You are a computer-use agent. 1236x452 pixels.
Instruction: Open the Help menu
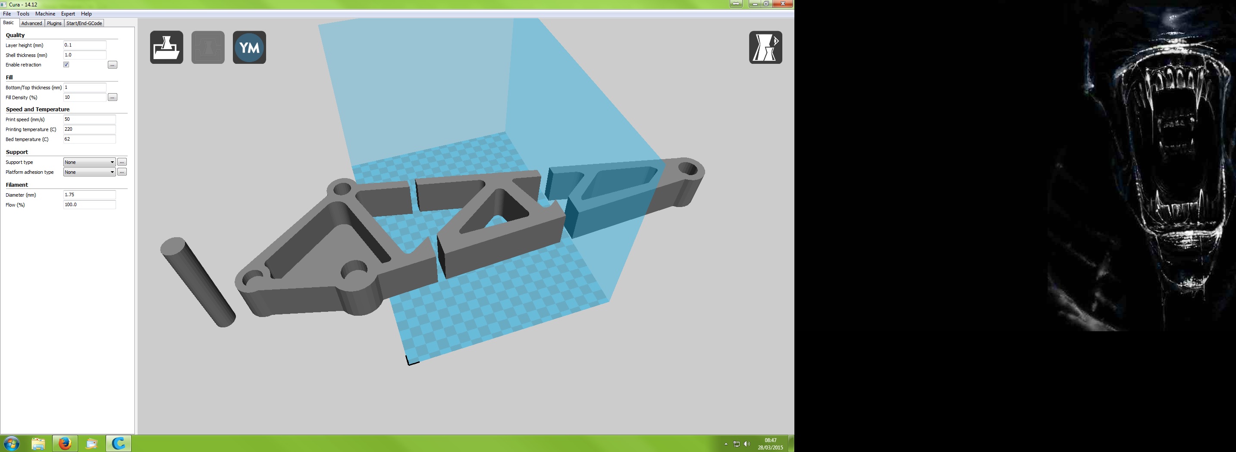[x=86, y=13]
